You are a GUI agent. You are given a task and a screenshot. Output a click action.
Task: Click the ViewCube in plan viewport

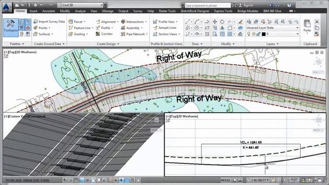pos(319,62)
